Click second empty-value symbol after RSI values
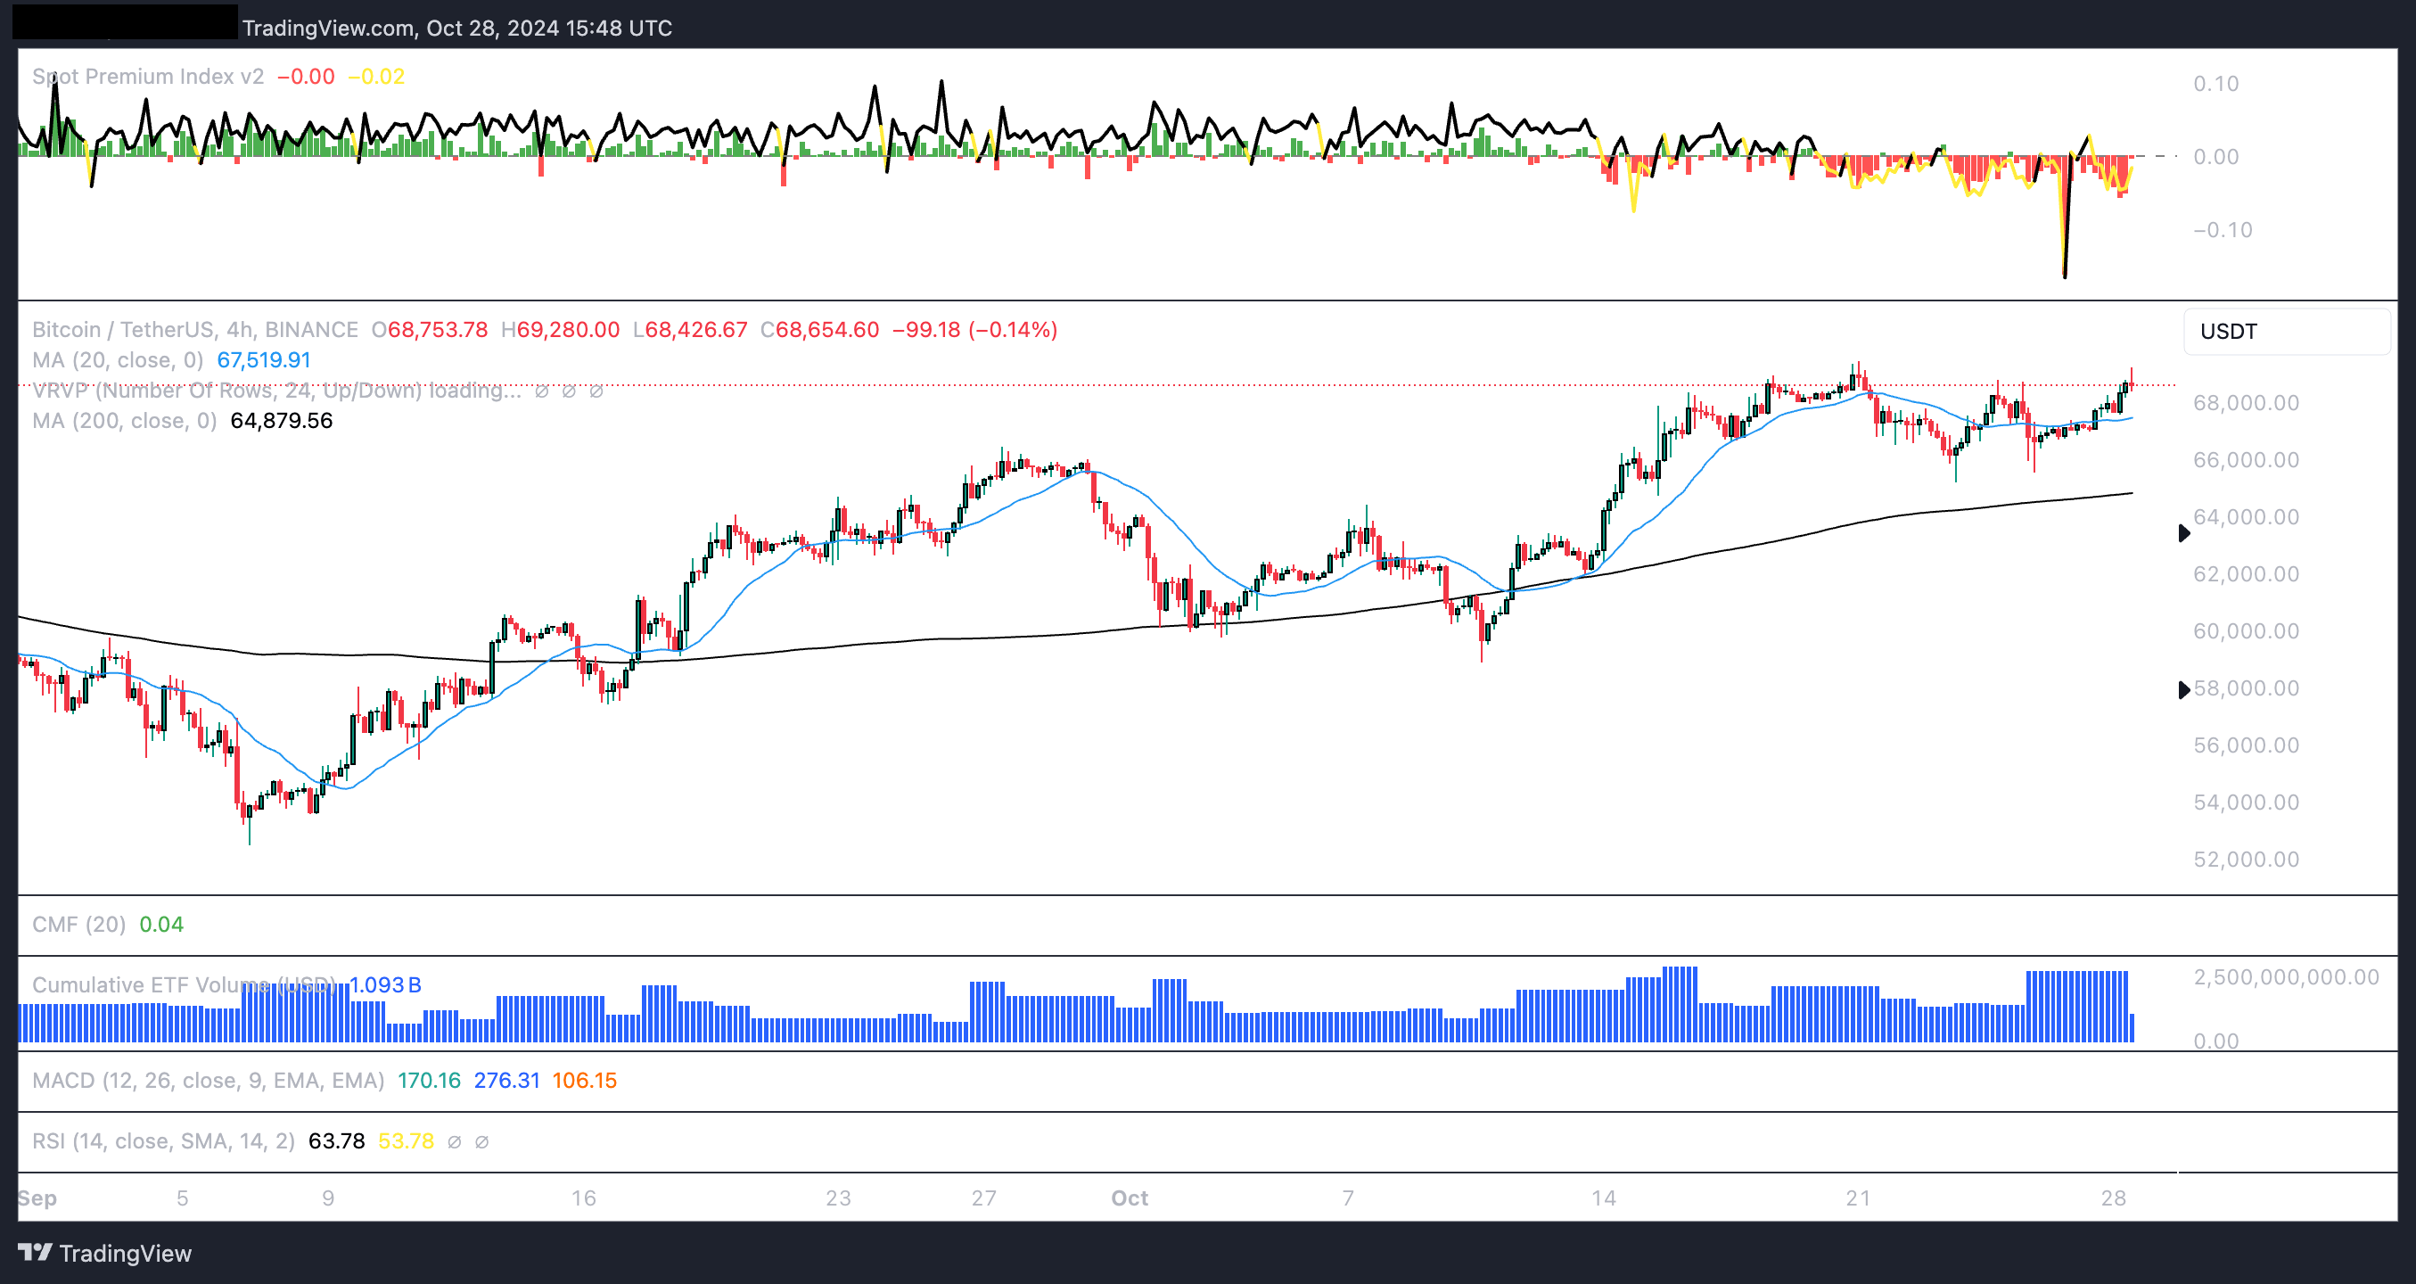Image resolution: width=2416 pixels, height=1284 pixels. coord(481,1141)
